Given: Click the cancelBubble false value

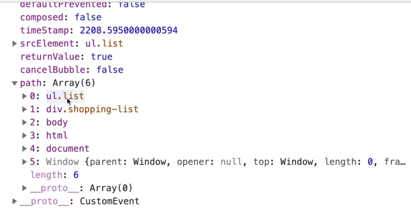Looking at the screenshot, I should [110, 70].
